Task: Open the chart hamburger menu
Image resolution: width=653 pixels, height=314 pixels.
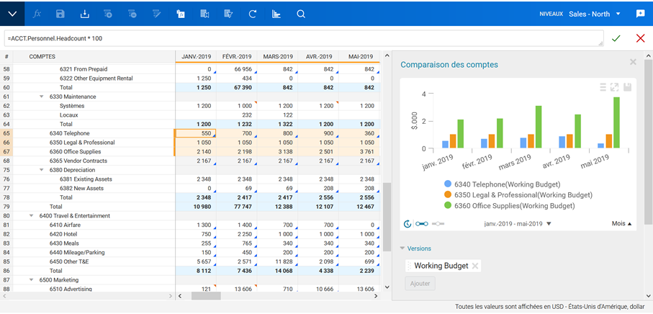Action: 603,87
